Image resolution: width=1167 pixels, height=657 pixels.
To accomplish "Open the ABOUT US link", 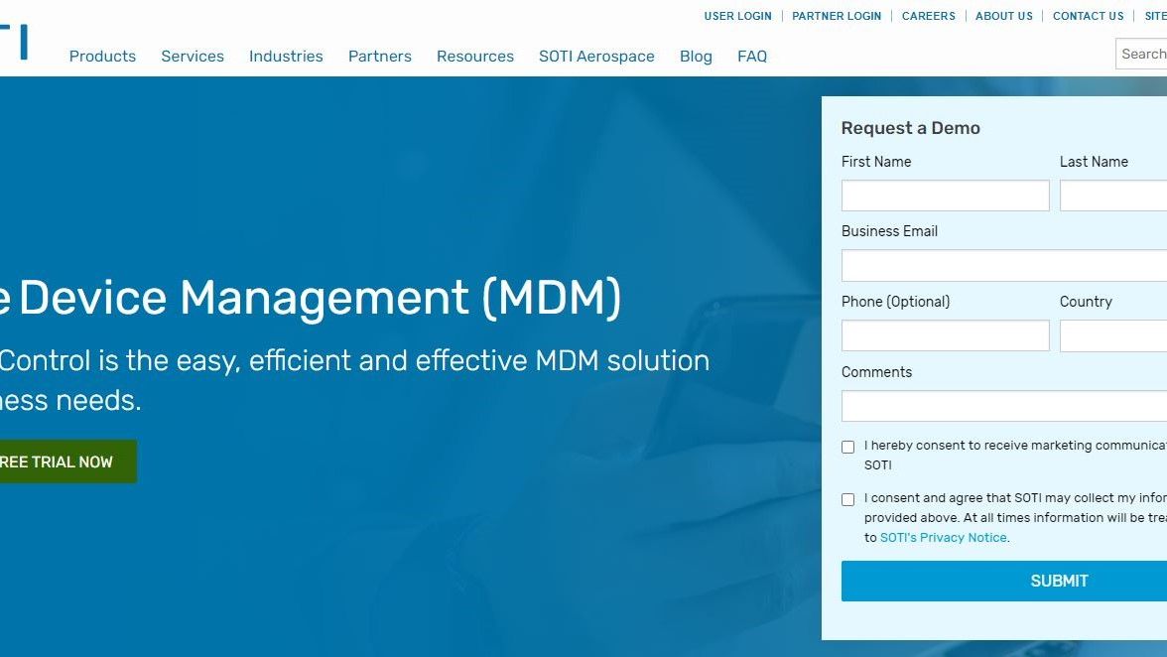I will click(1004, 16).
